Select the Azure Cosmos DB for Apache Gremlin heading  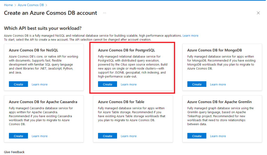tap(219, 102)
